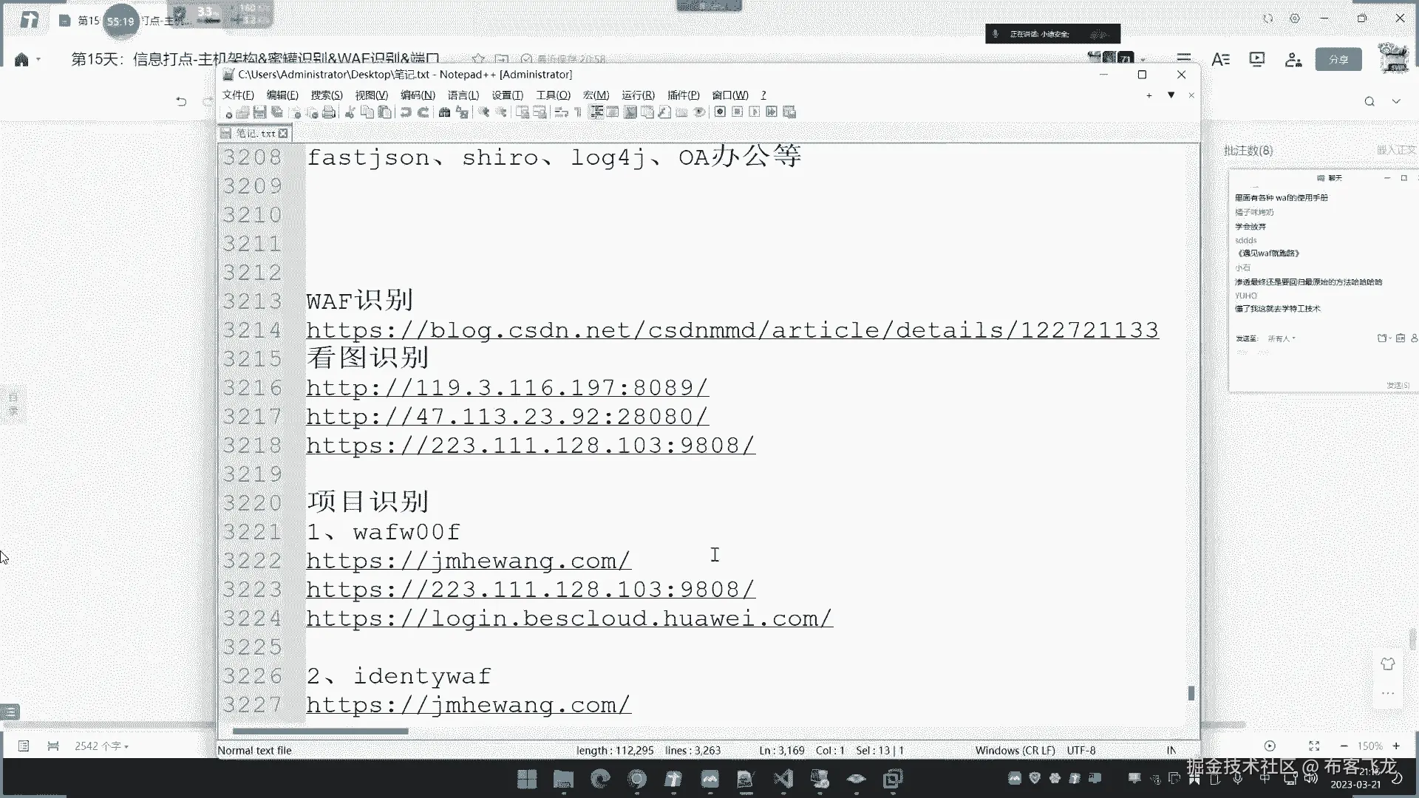Click the Start macro recording icon
Image resolution: width=1419 pixels, height=798 pixels.
point(720,112)
